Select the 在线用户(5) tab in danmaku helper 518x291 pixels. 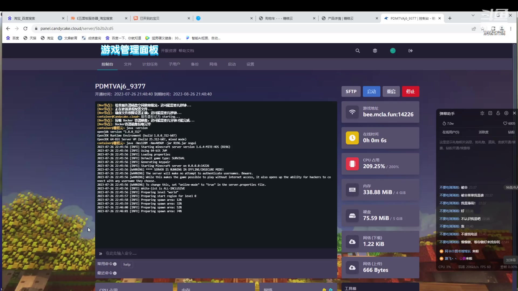pyautogui.click(x=451, y=132)
